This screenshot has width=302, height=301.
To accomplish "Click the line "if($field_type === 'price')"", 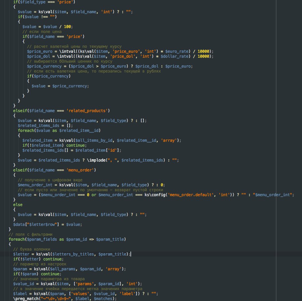I will 44,2.
